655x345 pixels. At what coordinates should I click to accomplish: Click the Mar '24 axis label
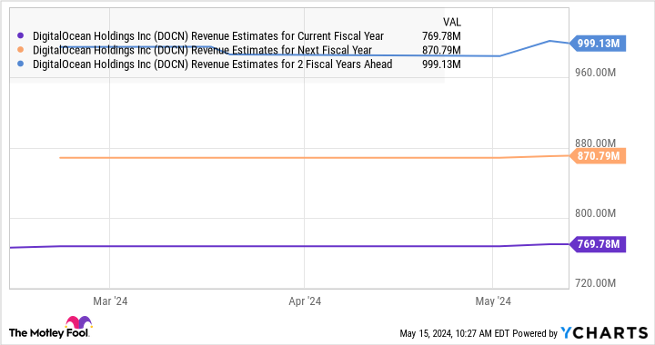pos(110,301)
